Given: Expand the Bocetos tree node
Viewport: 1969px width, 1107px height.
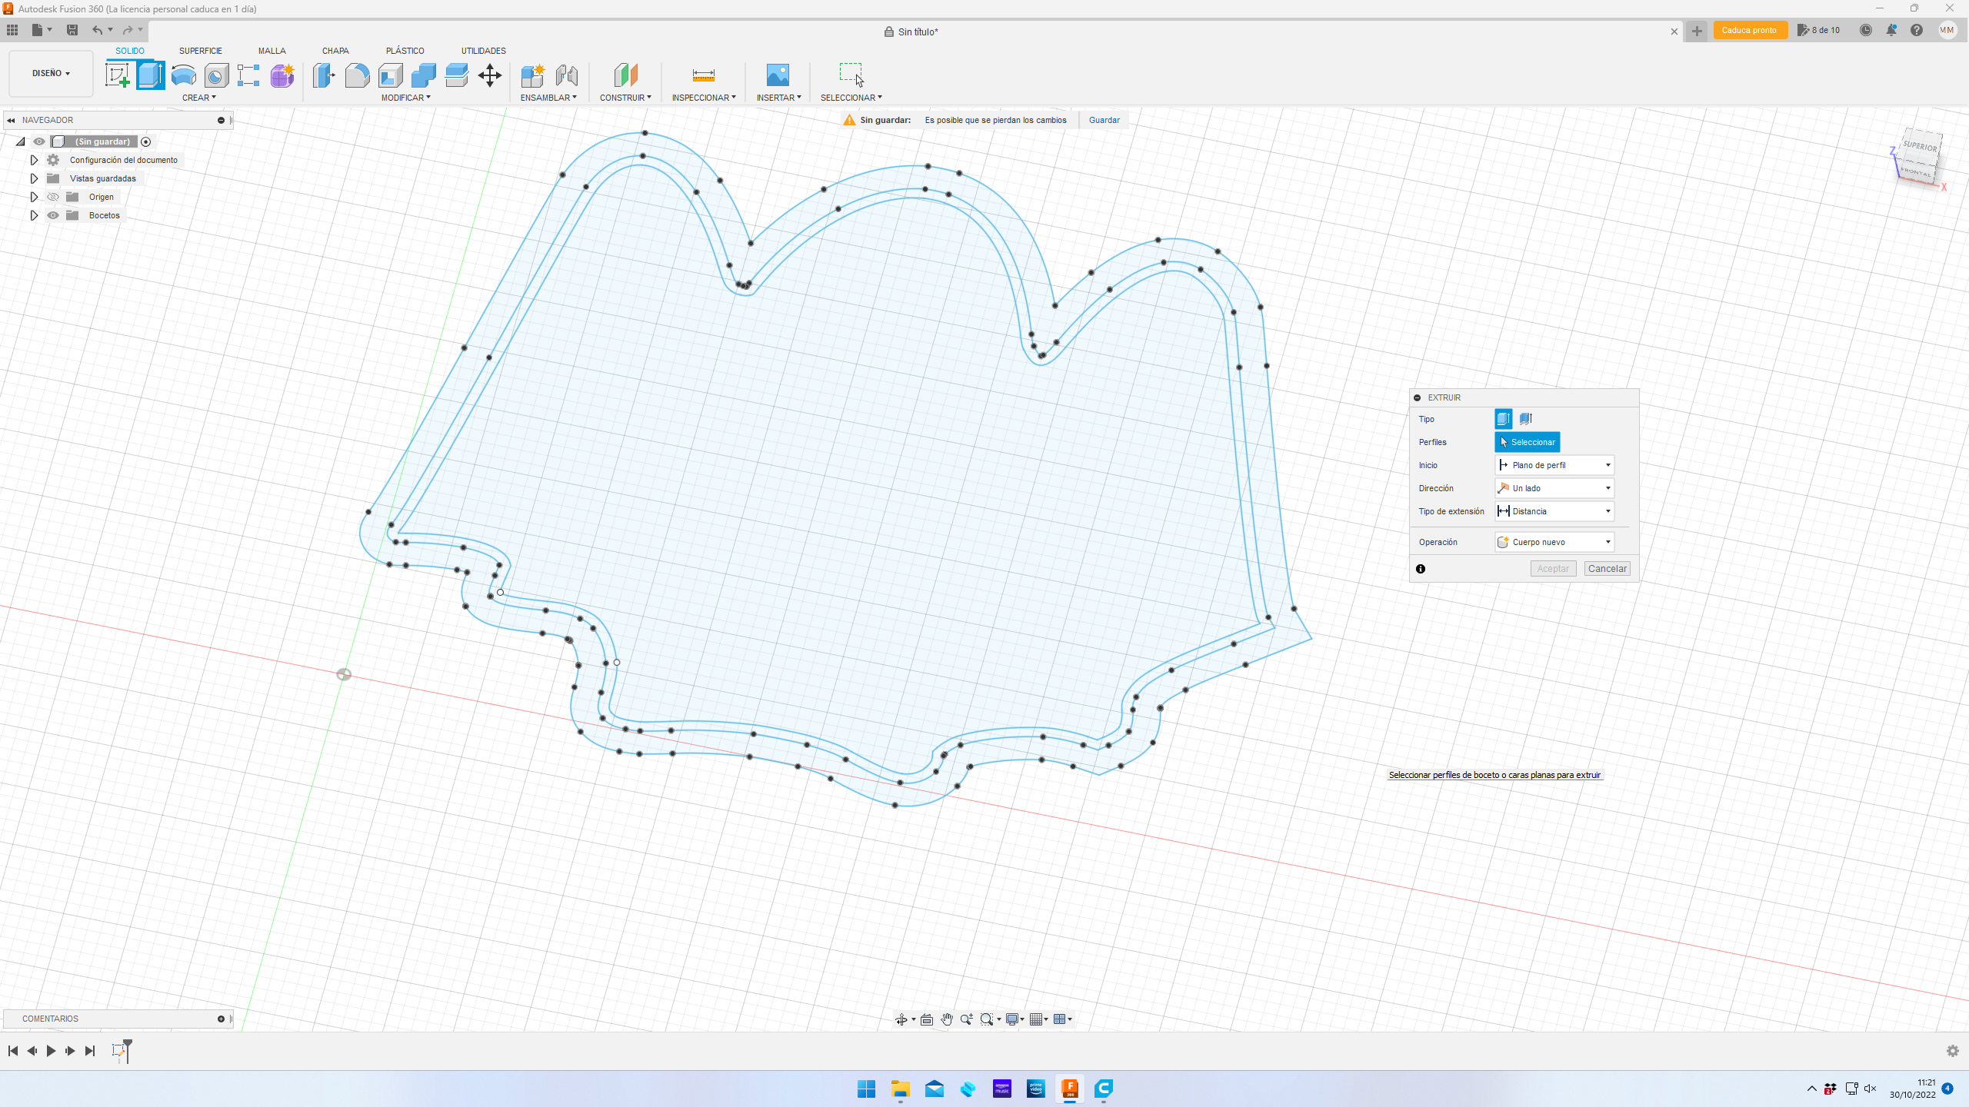Looking at the screenshot, I should click(34, 215).
